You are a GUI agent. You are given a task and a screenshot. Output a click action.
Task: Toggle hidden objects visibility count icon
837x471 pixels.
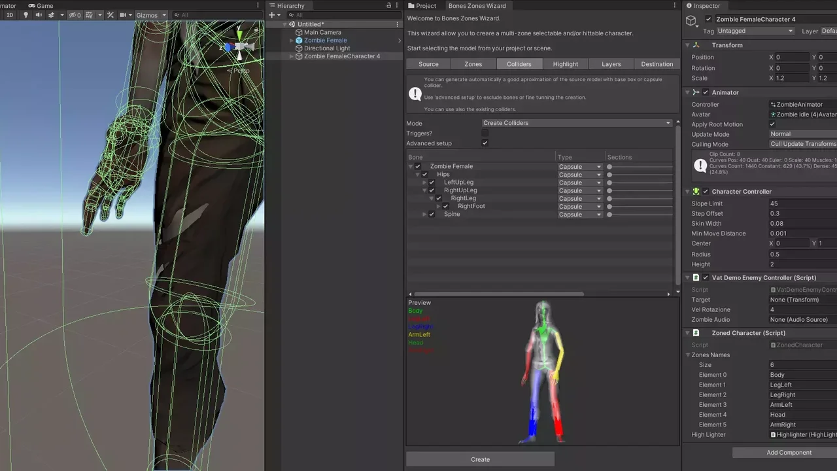[x=75, y=15]
